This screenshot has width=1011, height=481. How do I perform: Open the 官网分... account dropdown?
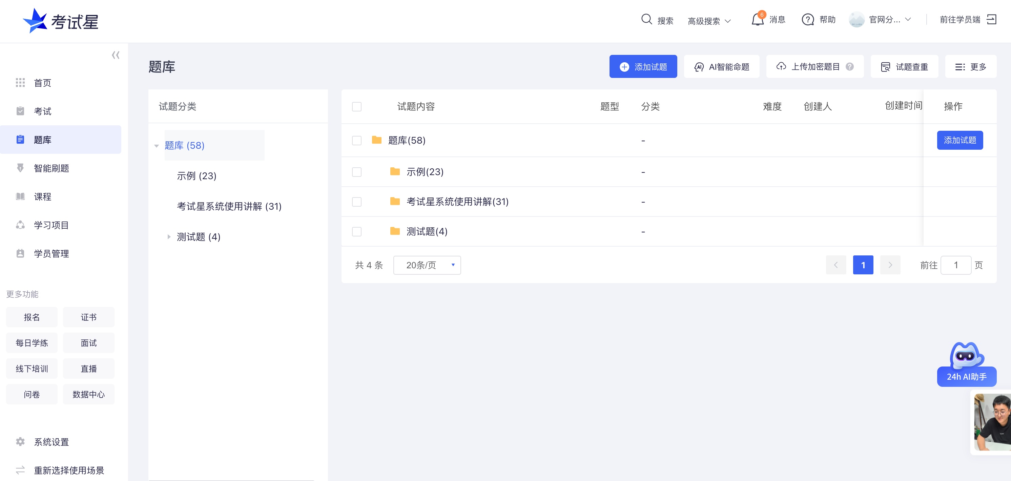889,20
